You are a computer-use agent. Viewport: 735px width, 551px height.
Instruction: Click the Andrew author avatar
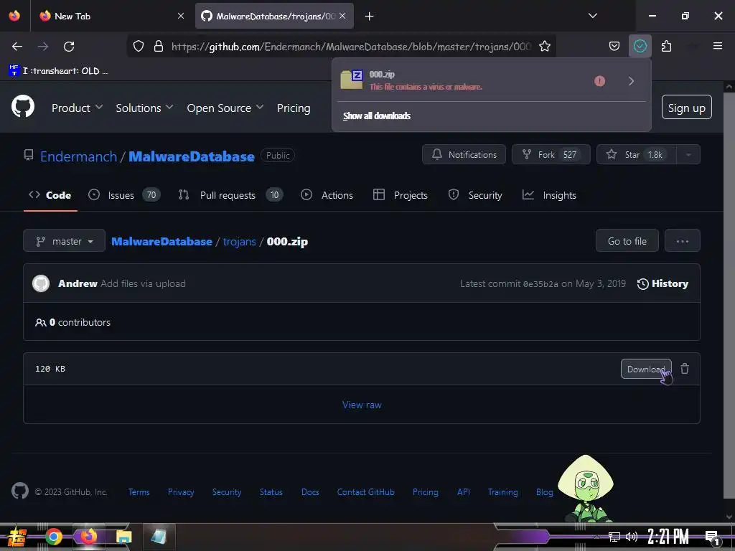[x=41, y=283]
